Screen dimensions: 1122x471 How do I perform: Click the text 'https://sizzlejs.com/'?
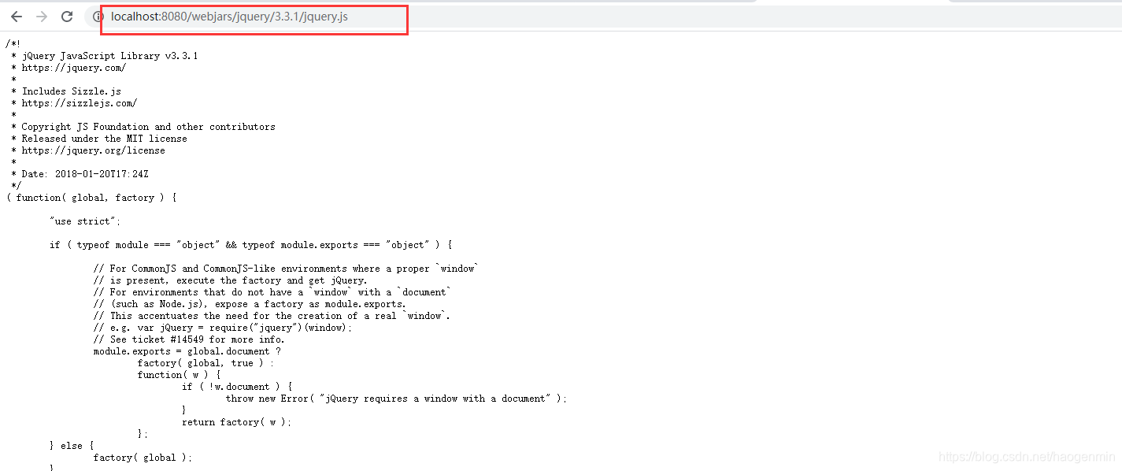click(x=79, y=103)
